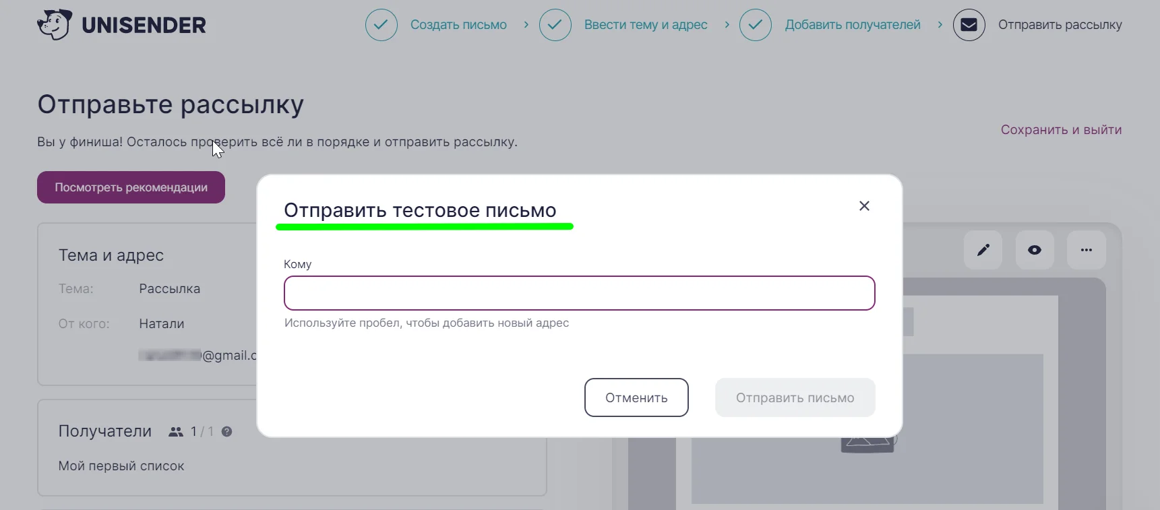Click the checkmark icon for the create email step
This screenshot has width=1160, height=510.
coord(381,25)
